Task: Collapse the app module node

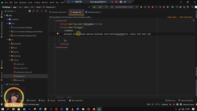Action: [5, 15]
